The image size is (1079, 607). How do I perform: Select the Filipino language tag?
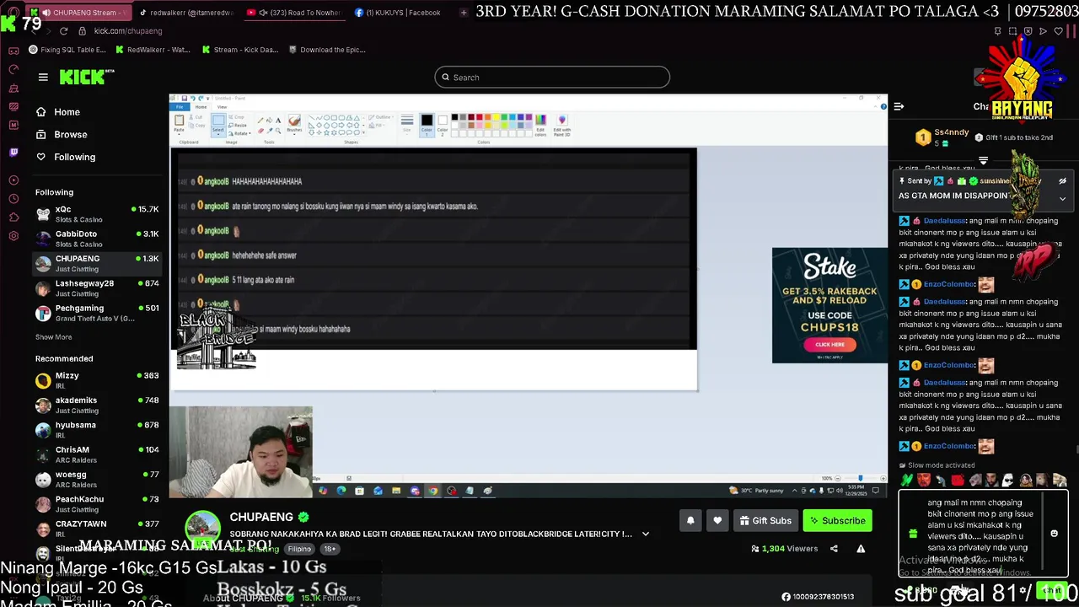299,549
